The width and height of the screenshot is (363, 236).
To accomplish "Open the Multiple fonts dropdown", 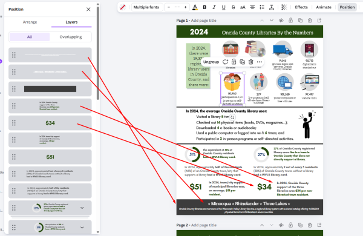I will coord(147,7).
